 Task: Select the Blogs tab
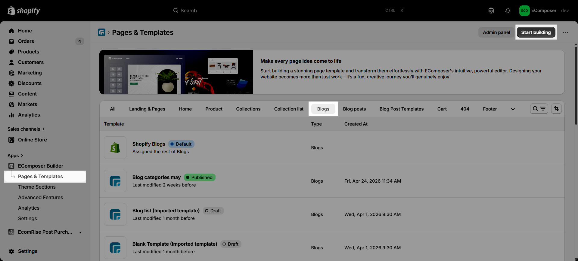coord(323,109)
